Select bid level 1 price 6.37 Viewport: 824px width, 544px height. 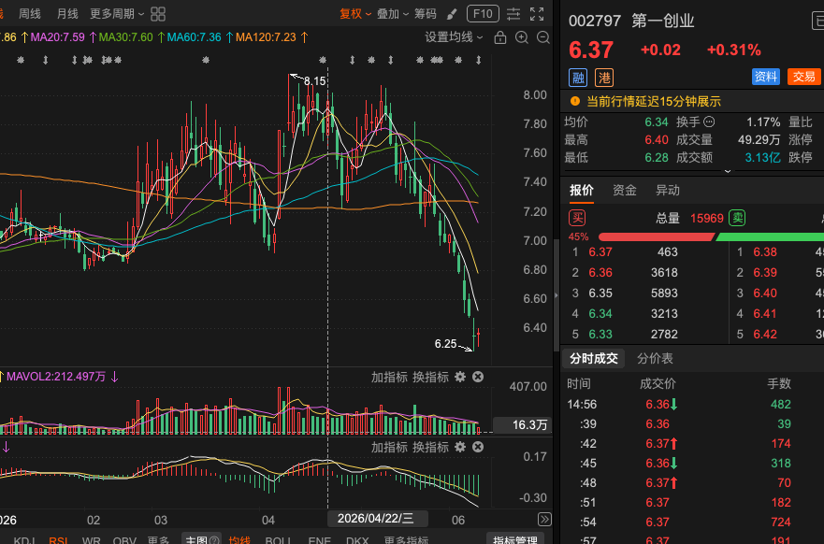(x=600, y=252)
